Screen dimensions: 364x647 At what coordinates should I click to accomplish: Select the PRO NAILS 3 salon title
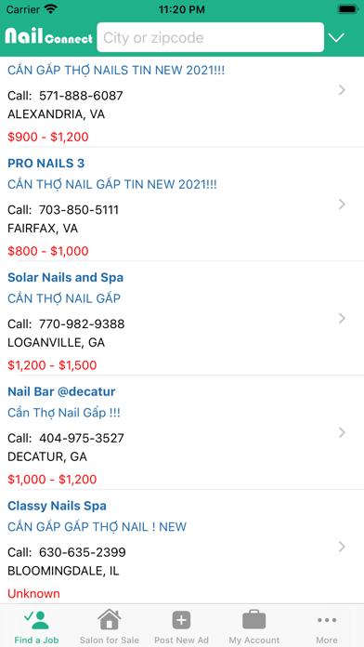click(45, 163)
